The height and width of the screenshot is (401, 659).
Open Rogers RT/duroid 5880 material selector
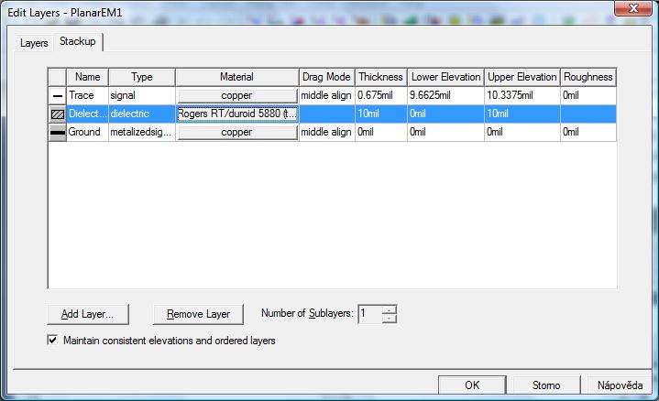coord(237,114)
